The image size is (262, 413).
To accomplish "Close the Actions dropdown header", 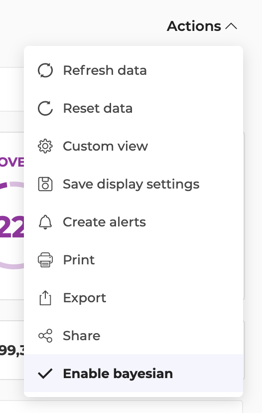I will click(202, 26).
